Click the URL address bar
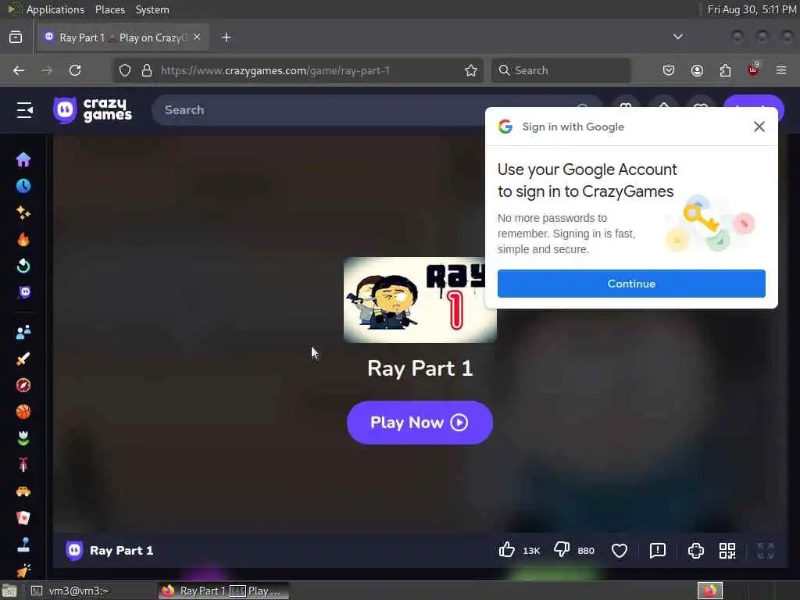 coord(298,70)
